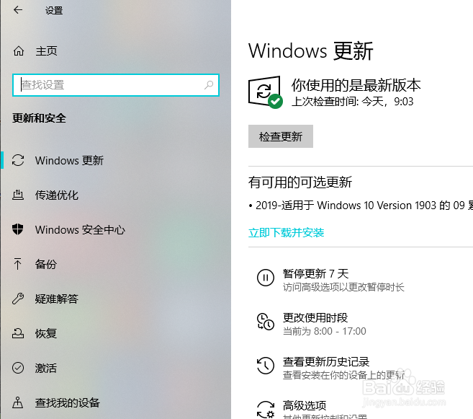The height and width of the screenshot is (419, 473).
Task: Click the 恢复 recovery icon
Action: tap(18, 333)
